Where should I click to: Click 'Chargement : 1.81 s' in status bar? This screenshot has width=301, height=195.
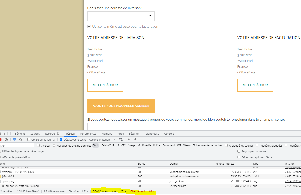click(142, 191)
